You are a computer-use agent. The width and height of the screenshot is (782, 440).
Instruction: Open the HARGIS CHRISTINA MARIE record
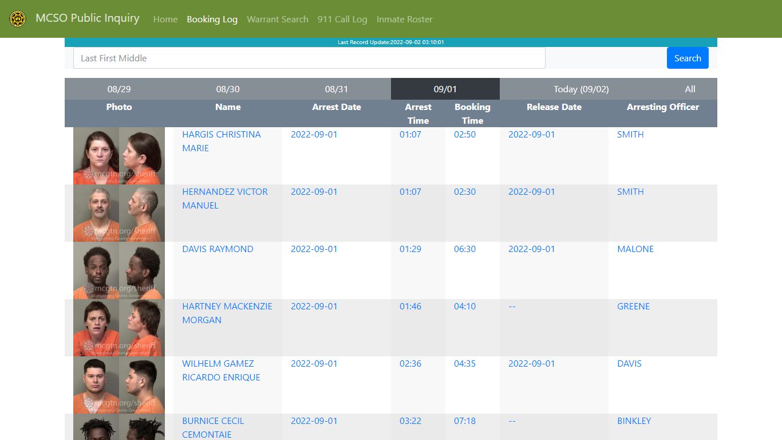point(221,141)
